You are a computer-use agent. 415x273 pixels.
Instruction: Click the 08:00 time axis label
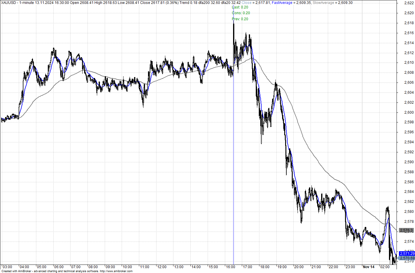pyautogui.click(x=93, y=267)
